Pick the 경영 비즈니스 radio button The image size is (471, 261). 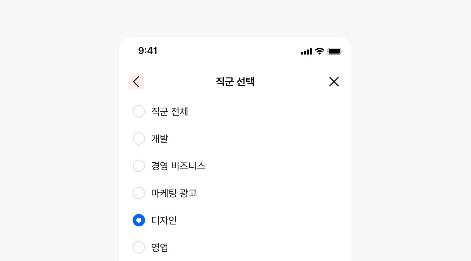139,166
